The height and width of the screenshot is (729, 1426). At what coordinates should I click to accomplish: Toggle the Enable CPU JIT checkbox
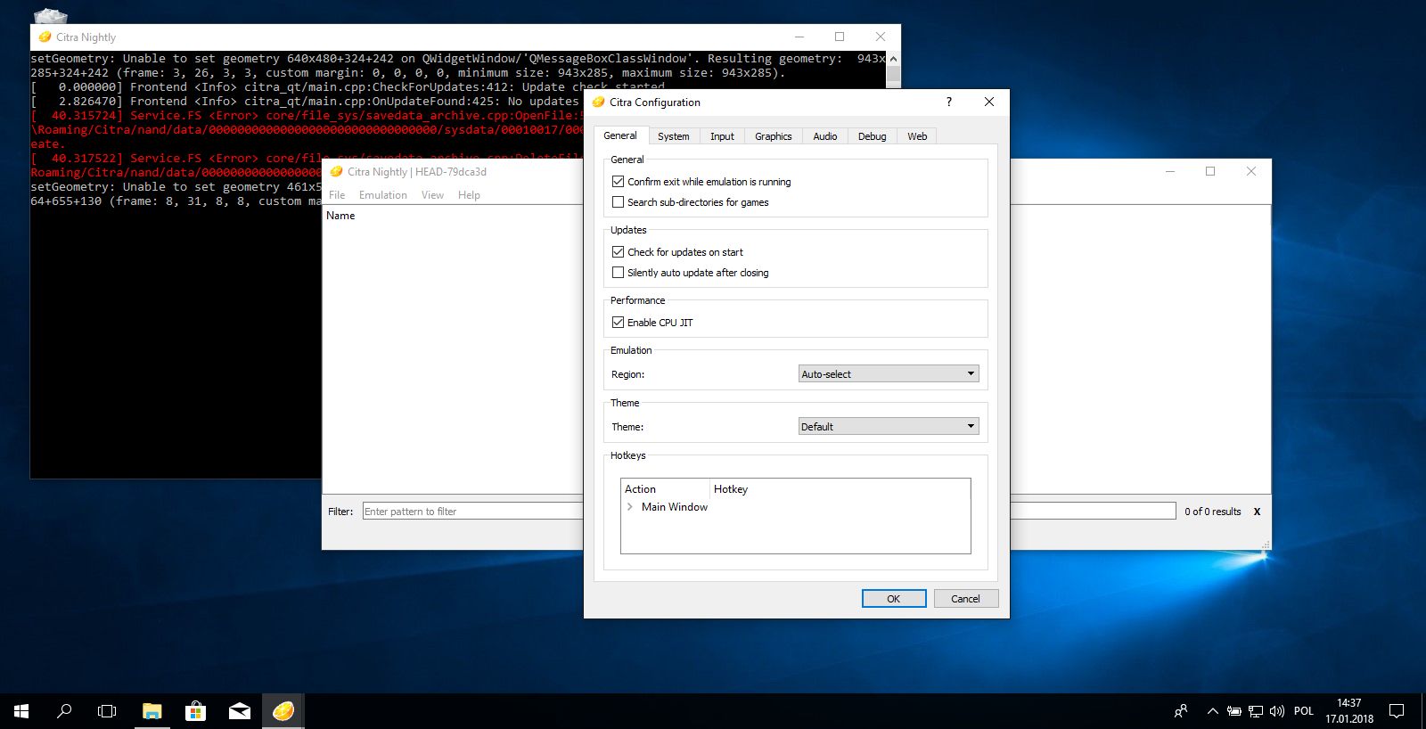(618, 322)
